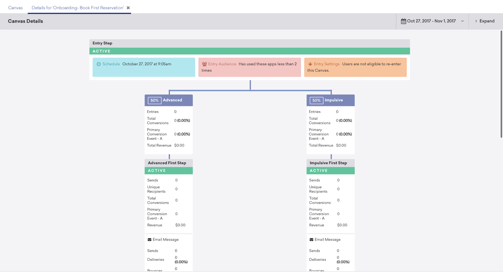Open the Advanced First Step card

(167, 163)
